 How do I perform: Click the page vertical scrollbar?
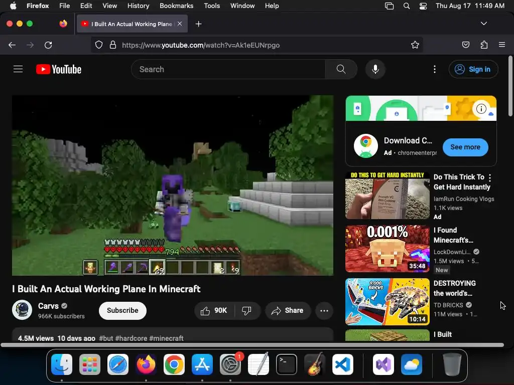coord(510,86)
